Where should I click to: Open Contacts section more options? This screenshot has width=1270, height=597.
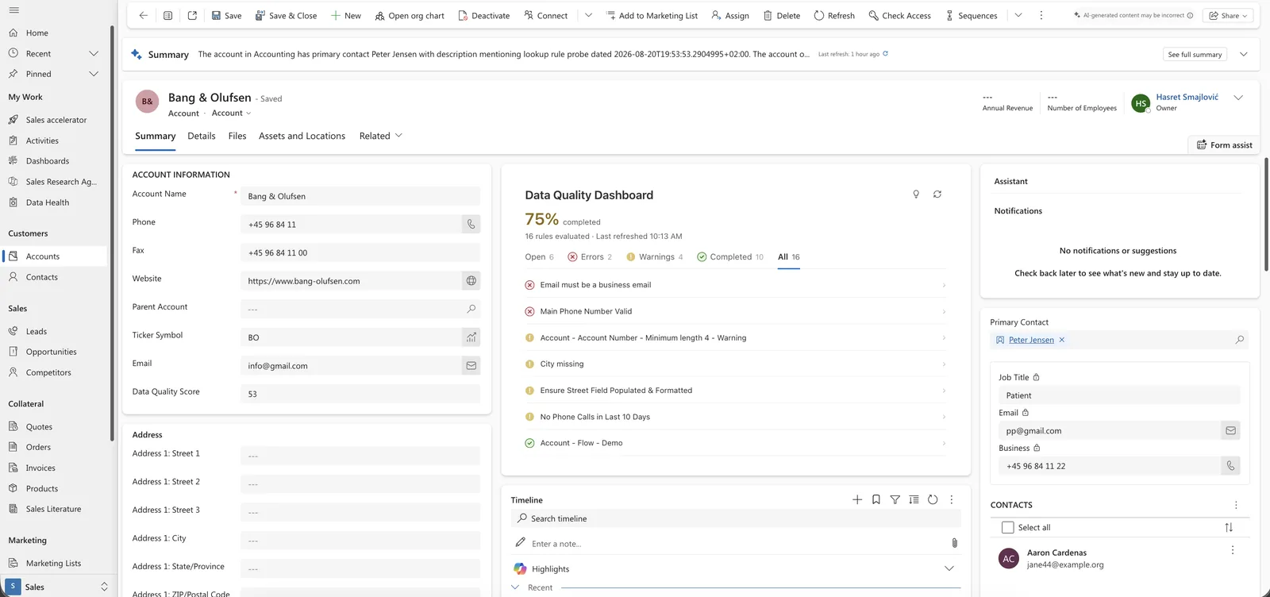click(x=1236, y=505)
